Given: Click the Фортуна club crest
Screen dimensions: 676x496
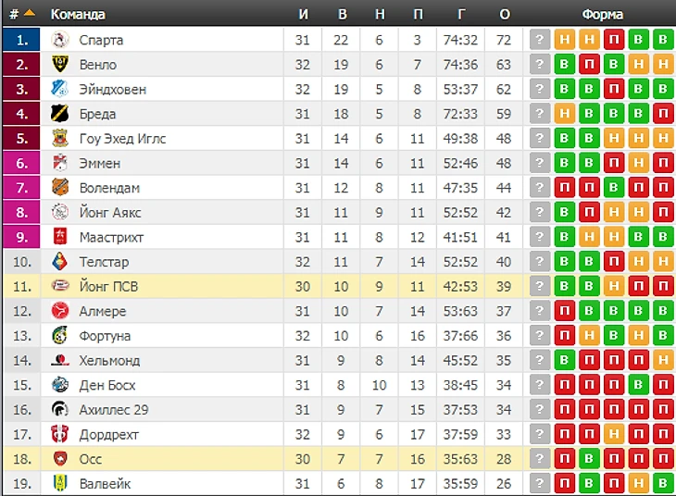Looking at the screenshot, I should click(x=60, y=335).
